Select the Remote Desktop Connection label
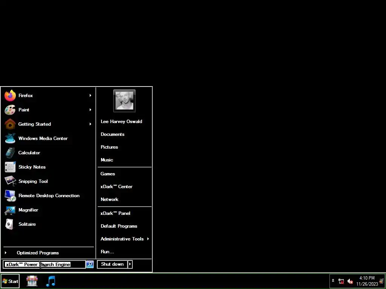Image resolution: width=386 pixels, height=289 pixels. click(x=49, y=196)
